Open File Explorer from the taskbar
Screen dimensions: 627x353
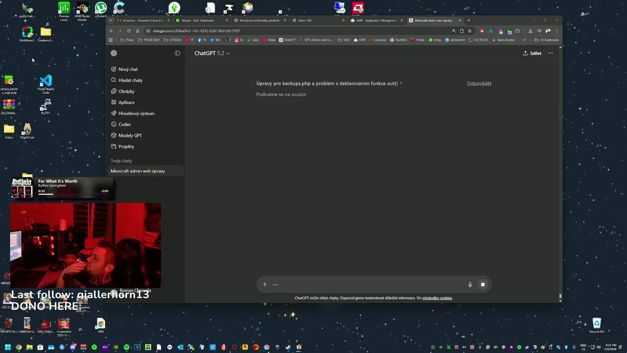pyautogui.click(x=29, y=347)
